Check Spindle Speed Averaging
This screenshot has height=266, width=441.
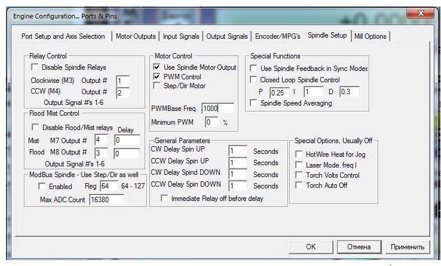point(253,103)
